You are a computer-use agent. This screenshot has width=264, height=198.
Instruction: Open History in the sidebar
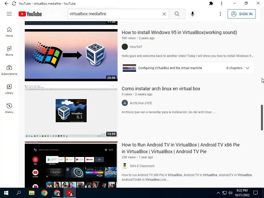[x=9, y=108]
